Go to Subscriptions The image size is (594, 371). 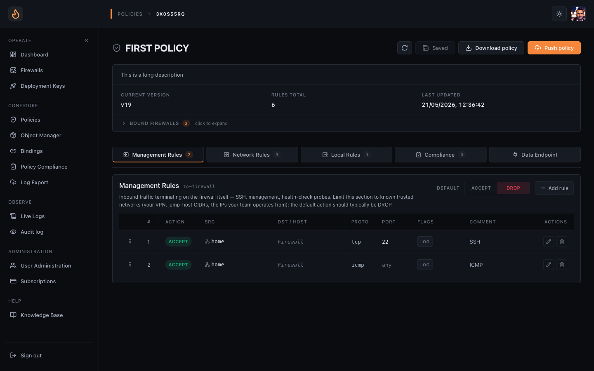49,281
